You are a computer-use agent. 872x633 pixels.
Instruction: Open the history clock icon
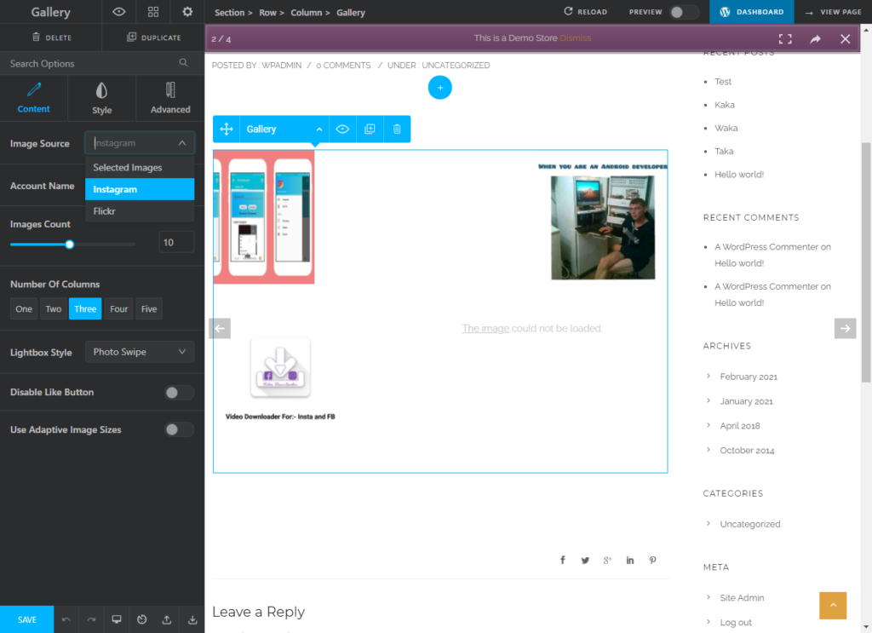(142, 619)
